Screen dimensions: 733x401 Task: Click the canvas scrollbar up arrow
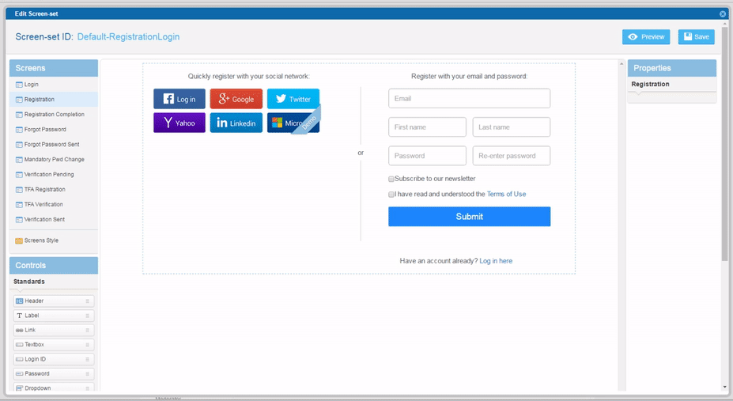(x=622, y=63)
